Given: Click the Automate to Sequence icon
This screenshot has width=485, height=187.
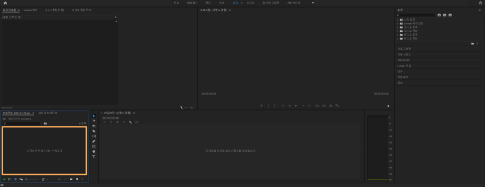Looking at the screenshot, I should [60, 179].
